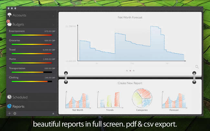Expand the Accounts section chevron
The height and width of the screenshot is (131, 210).
53,15
